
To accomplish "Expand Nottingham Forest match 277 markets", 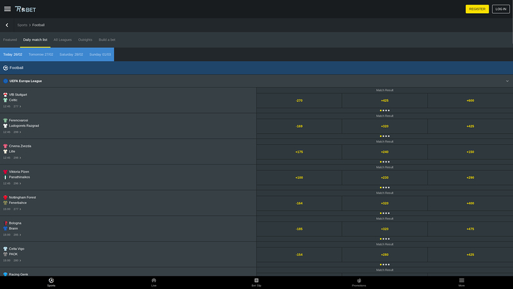I will point(17,209).
